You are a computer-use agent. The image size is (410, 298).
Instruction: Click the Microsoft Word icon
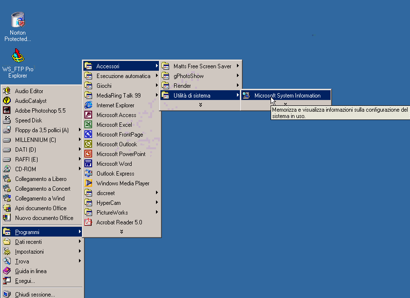pos(88,164)
